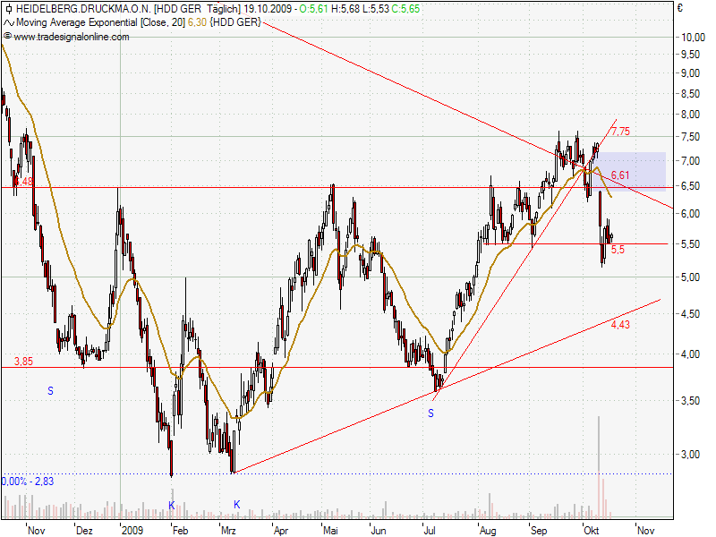
Task: Select the K marker above Mrz
Action: coord(237,505)
